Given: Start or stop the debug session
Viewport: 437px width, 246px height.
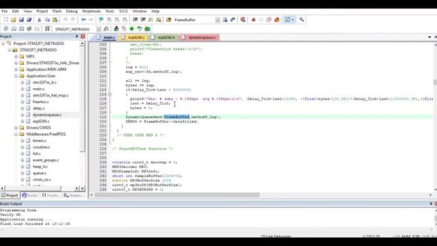Looking at the screenshot, I should 243,20.
